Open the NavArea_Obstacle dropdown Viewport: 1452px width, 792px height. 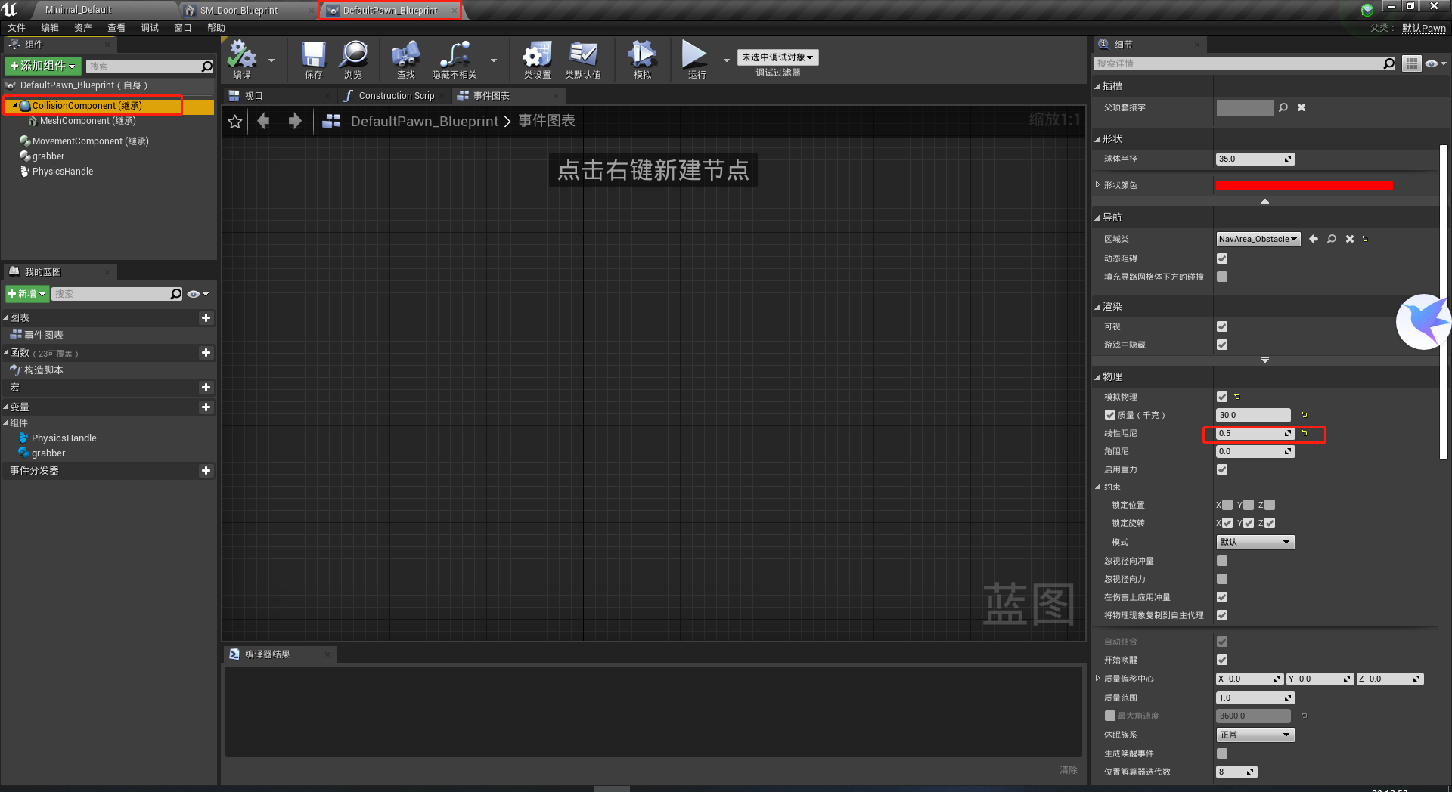(x=1258, y=239)
